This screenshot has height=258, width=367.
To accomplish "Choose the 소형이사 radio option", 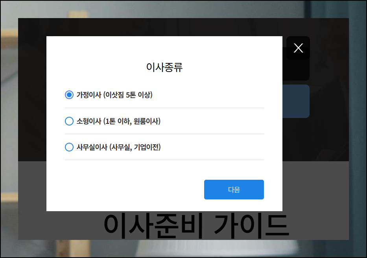I will tap(69, 121).
